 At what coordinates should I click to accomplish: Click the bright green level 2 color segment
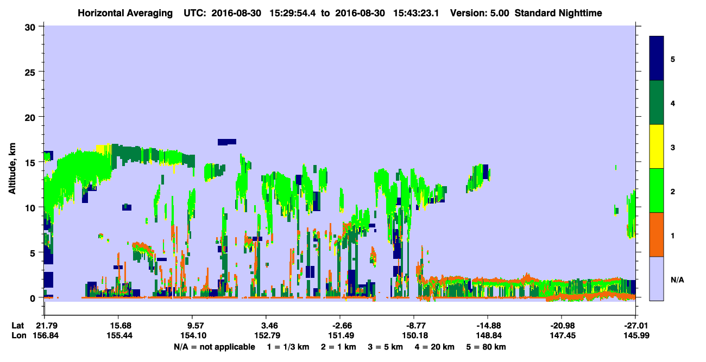pos(657,190)
